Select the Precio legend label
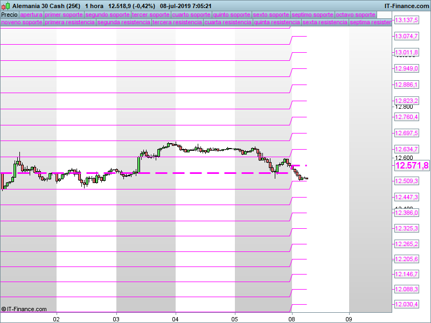 point(9,15)
